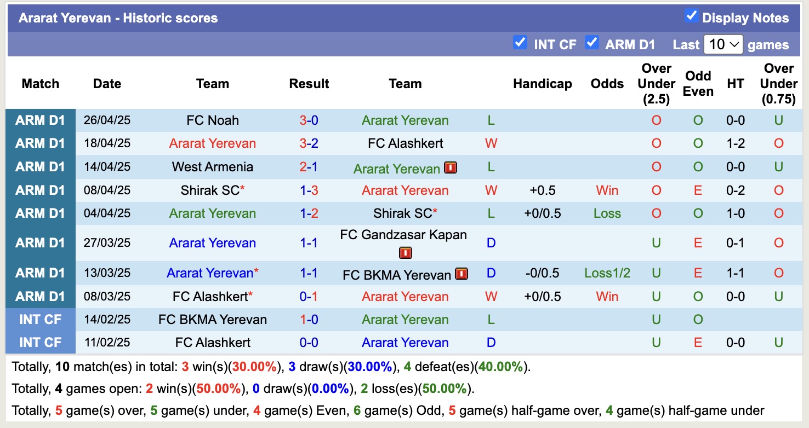Click red card icon beside Ararat Yerevan on 14/04
This screenshot has height=428, width=809.
click(x=450, y=167)
